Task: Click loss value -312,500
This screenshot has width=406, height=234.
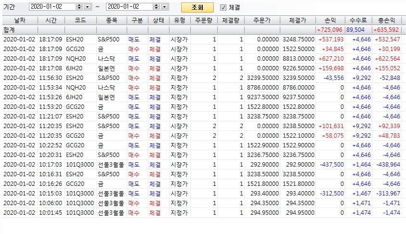Action: [332, 194]
